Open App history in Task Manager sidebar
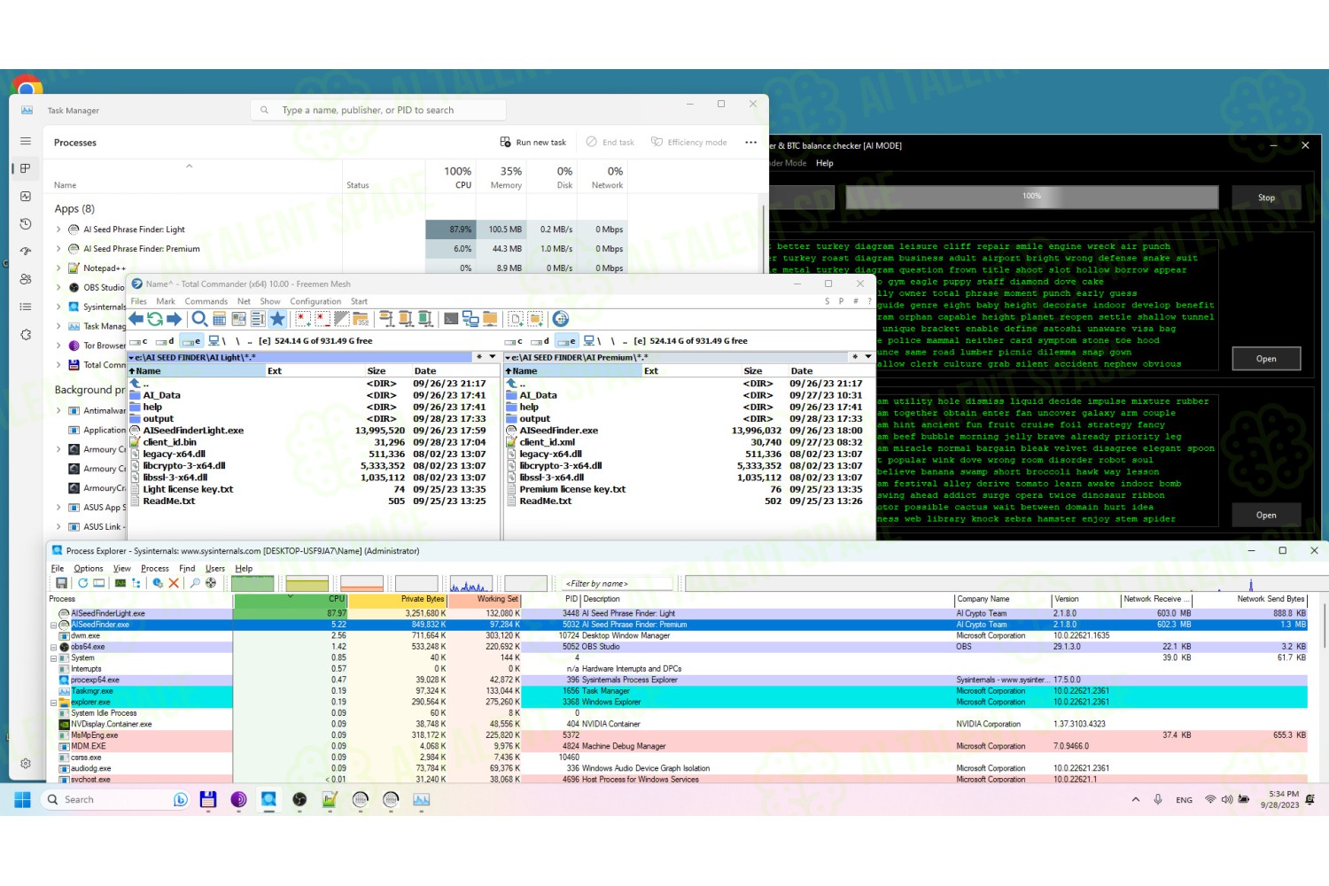This screenshot has height=886, width=1329. pos(26,224)
